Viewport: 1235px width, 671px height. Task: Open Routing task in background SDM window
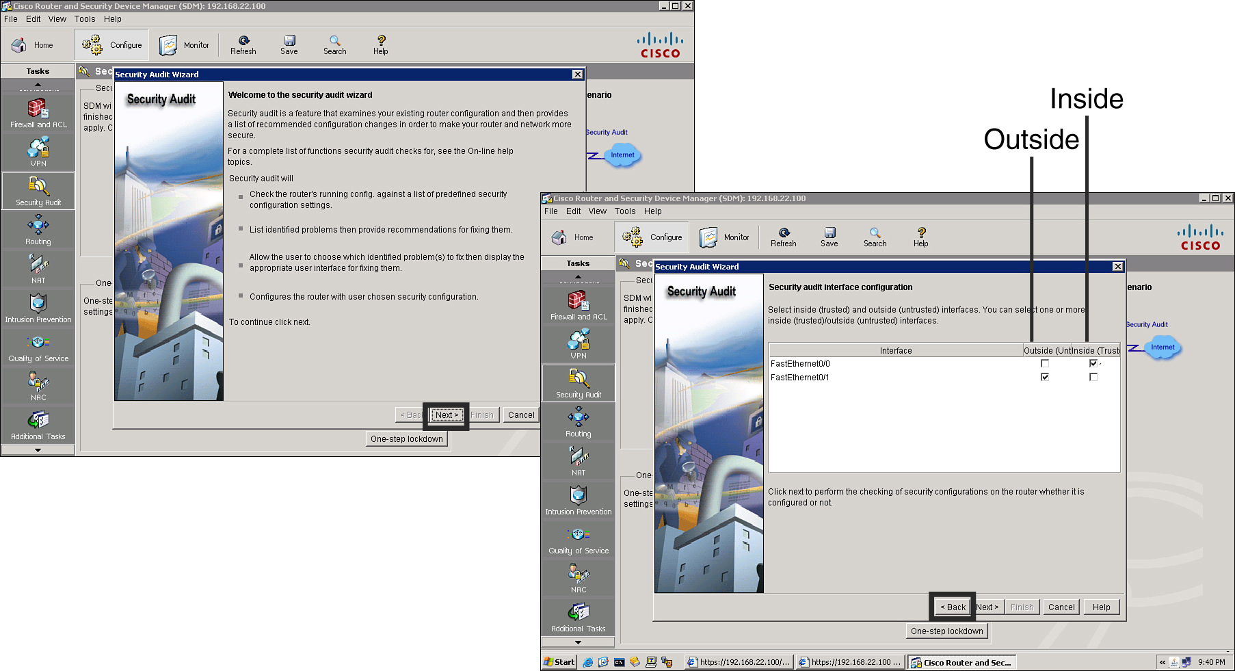[38, 230]
